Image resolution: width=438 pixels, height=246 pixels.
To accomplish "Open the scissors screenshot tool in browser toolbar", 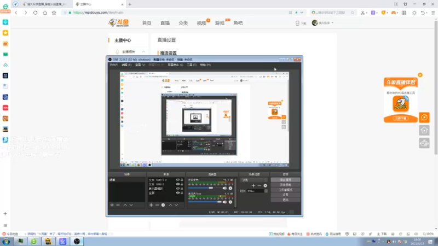I will pos(362,13).
